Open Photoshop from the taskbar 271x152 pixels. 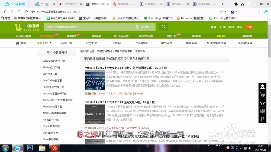pyautogui.click(x=30, y=148)
